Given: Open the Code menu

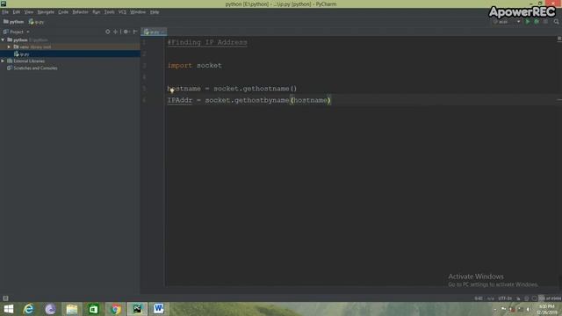Looking at the screenshot, I should [63, 12].
